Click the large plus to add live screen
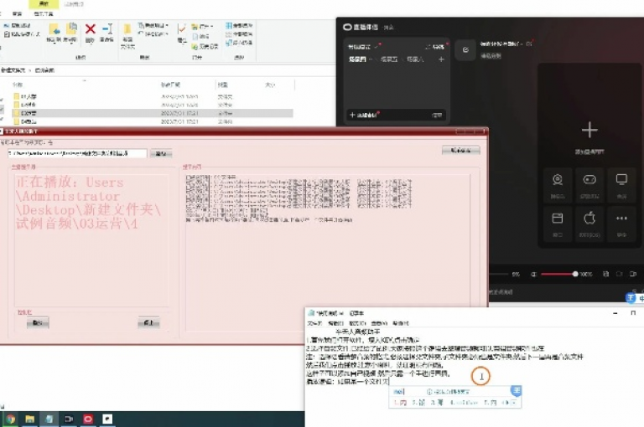This screenshot has height=427, width=644. (589, 130)
